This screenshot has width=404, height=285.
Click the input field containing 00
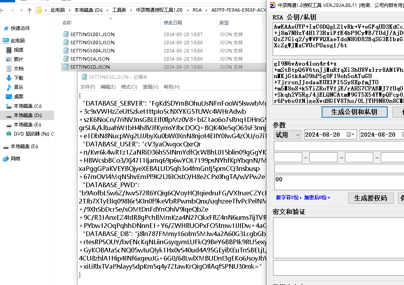[338, 183]
